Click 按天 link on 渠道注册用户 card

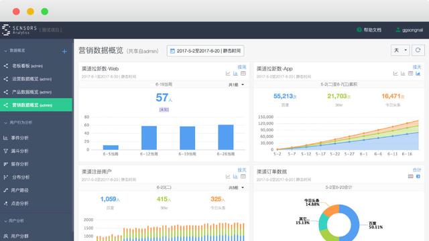click(242, 170)
